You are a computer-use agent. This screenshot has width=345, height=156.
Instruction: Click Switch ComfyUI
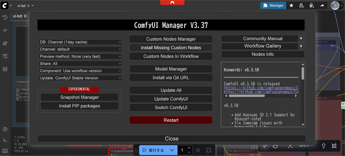point(171,107)
